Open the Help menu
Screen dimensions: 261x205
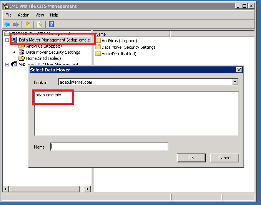(54, 15)
